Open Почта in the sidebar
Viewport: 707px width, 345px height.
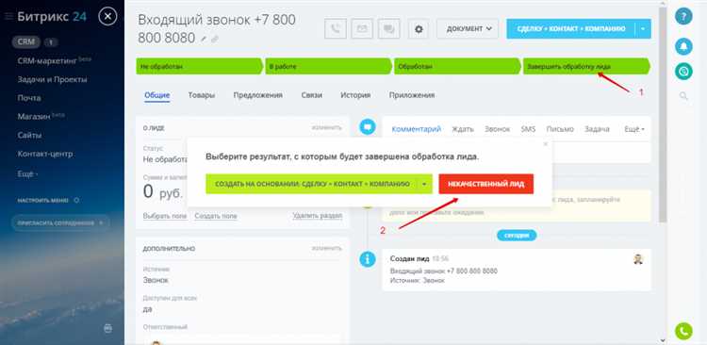[x=29, y=98]
